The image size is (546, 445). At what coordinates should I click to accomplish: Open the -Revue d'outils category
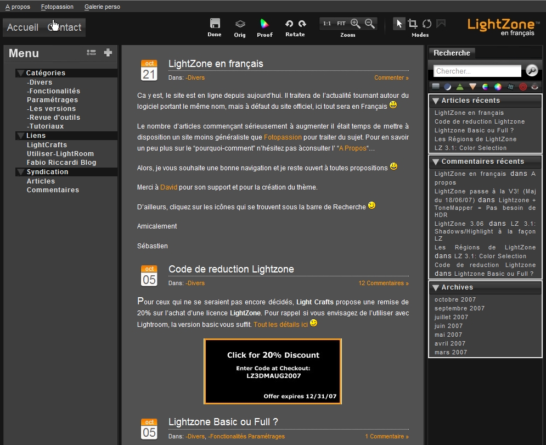coord(54,118)
